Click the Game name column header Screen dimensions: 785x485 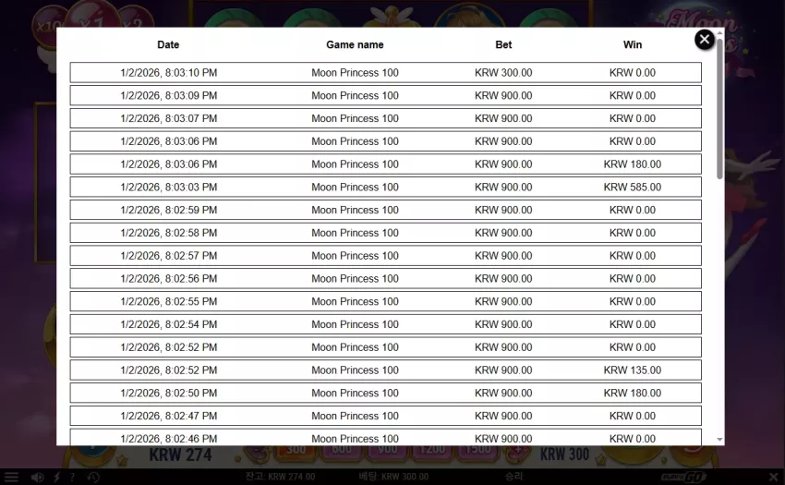click(x=355, y=44)
